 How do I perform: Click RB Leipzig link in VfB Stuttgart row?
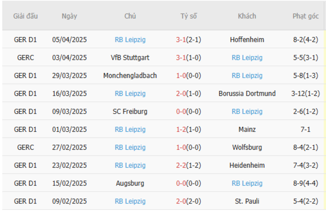coord(247,58)
